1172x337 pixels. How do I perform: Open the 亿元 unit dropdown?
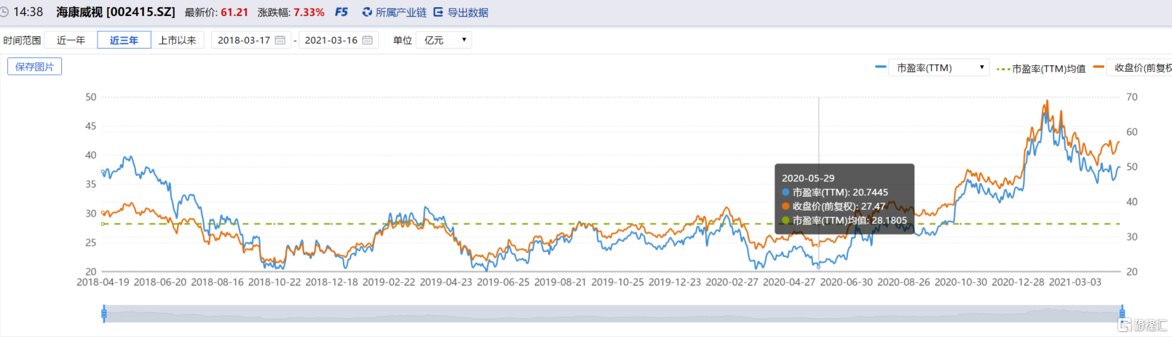point(444,40)
